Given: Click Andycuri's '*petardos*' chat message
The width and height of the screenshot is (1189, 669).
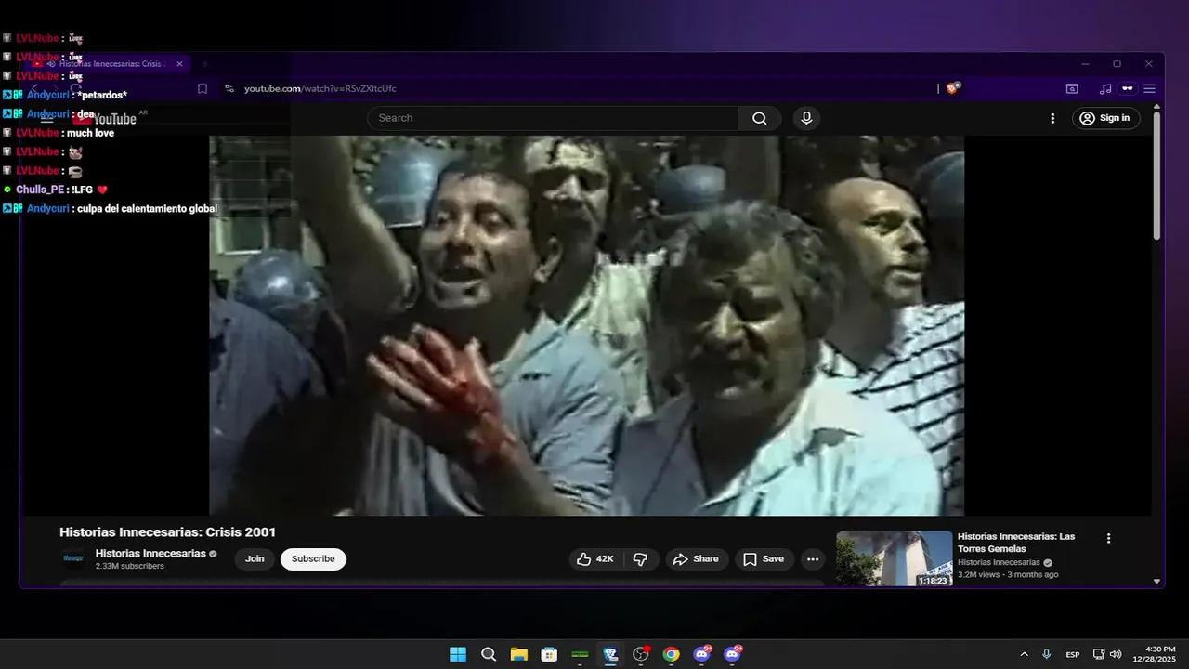Looking at the screenshot, I should point(102,95).
